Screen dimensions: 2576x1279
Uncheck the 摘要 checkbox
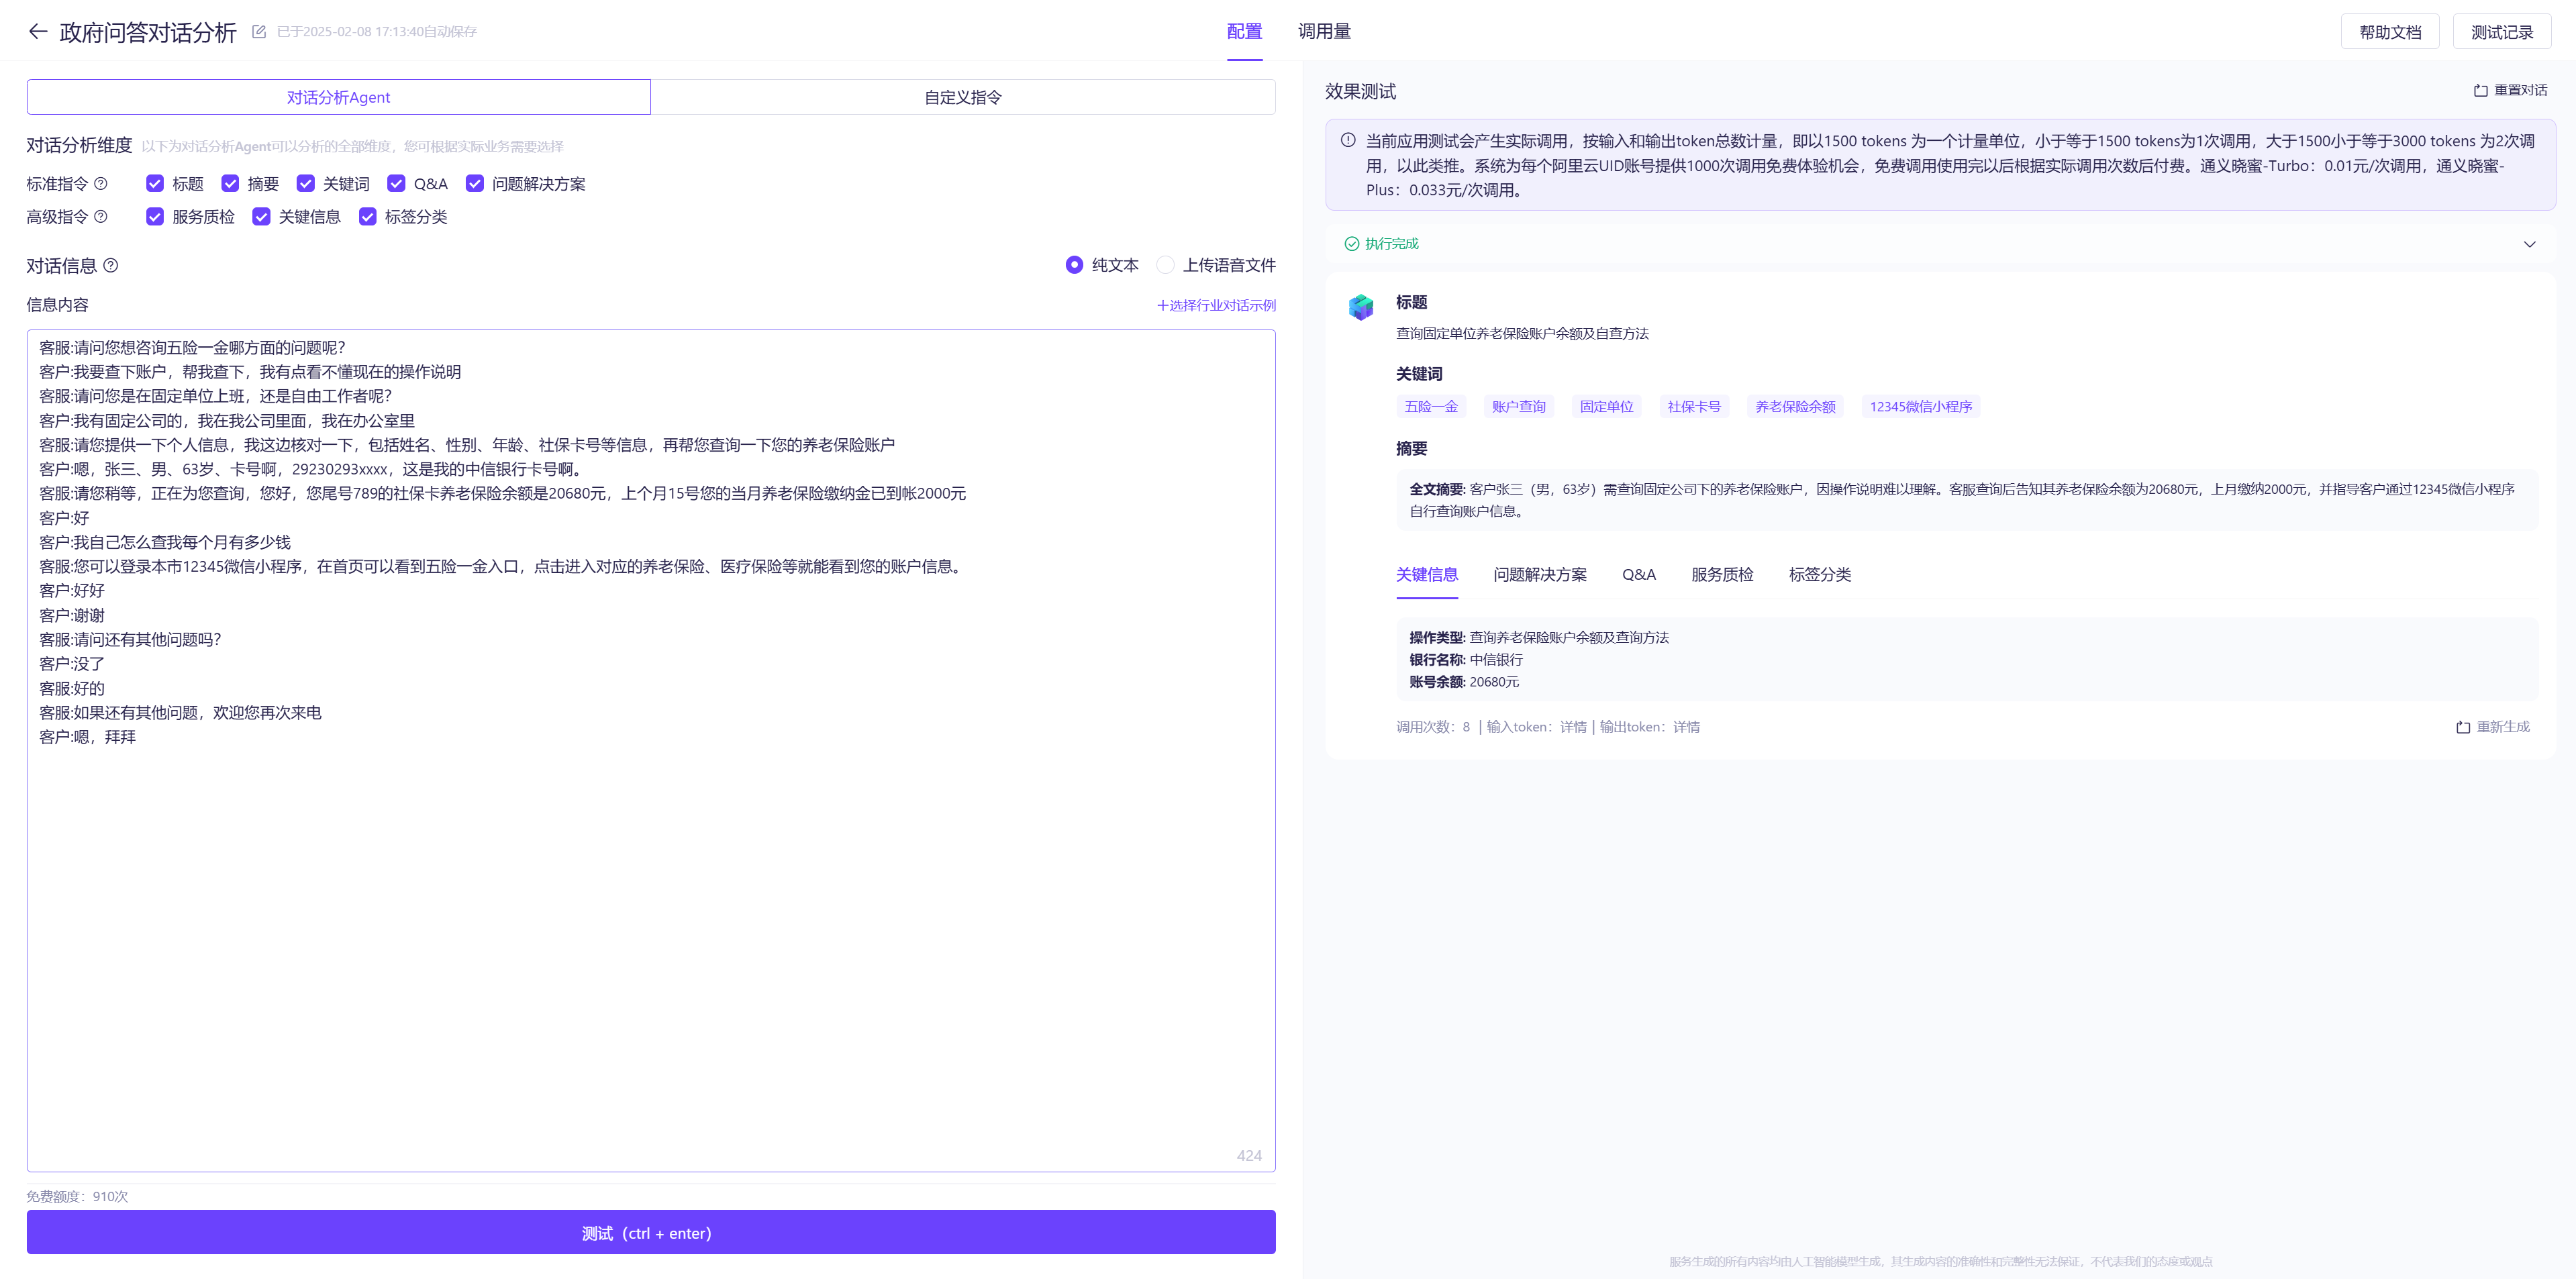tap(231, 183)
